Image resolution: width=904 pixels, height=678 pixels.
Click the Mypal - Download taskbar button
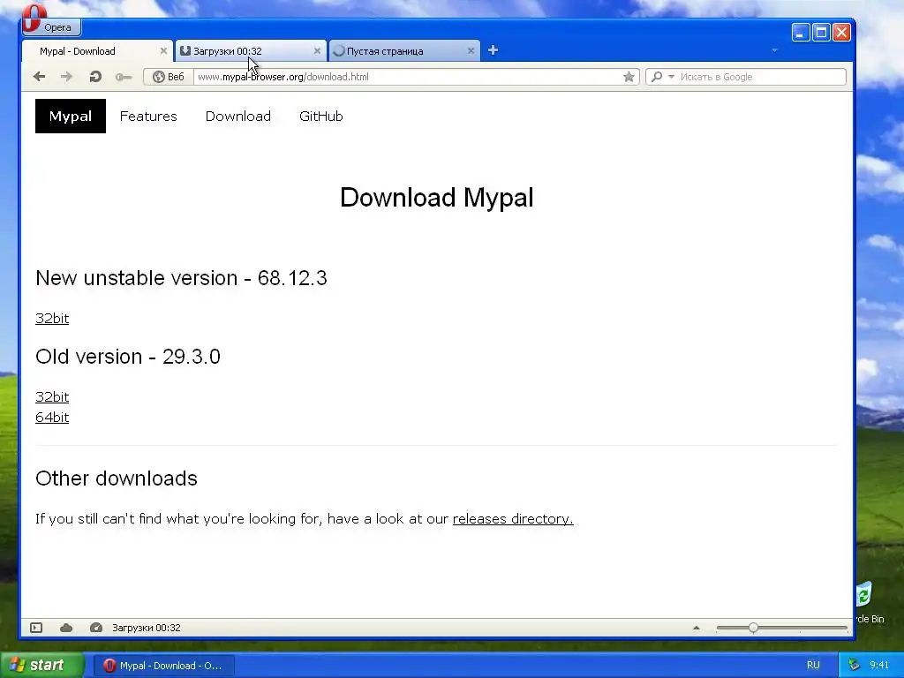pyautogui.click(x=163, y=666)
